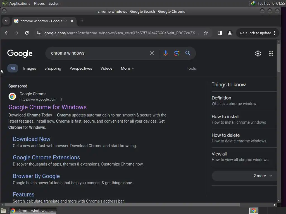Click the clock showing Tue Feb 6
This screenshot has width=286, height=214.
271,3
